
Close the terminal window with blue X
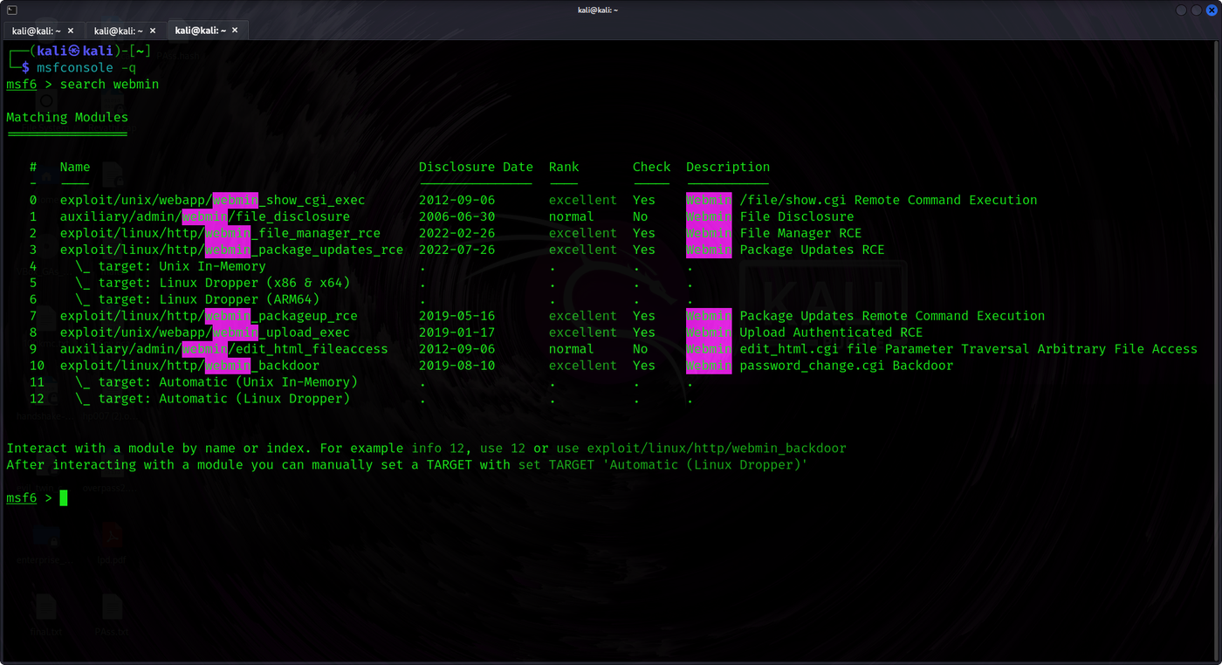tap(1210, 10)
